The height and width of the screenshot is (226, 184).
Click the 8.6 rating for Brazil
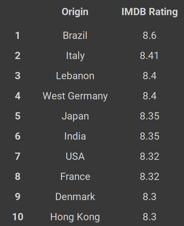149,36
